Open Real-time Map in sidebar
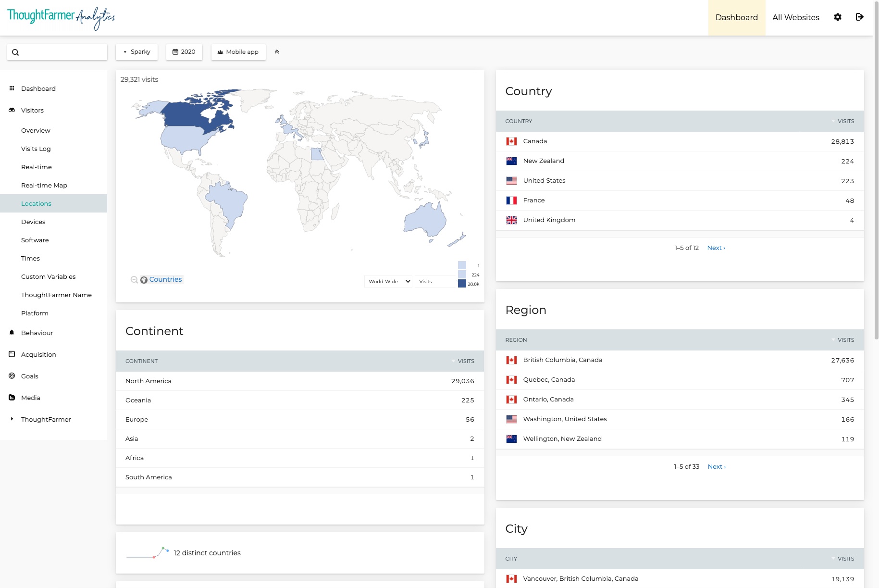Image resolution: width=879 pixels, height=588 pixels. [44, 185]
